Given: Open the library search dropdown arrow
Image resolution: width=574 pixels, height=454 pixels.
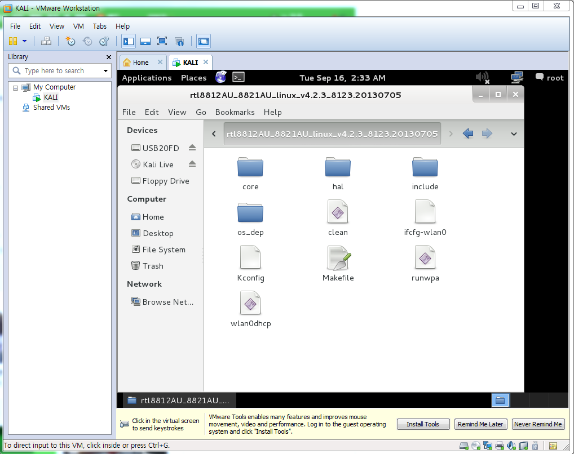Looking at the screenshot, I should [106, 70].
